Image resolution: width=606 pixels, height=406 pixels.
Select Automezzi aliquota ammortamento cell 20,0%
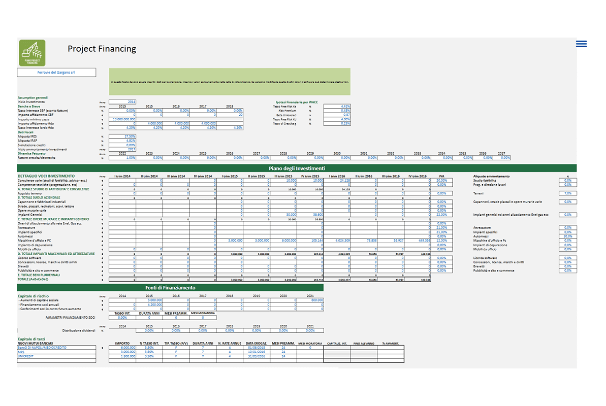(x=568, y=236)
